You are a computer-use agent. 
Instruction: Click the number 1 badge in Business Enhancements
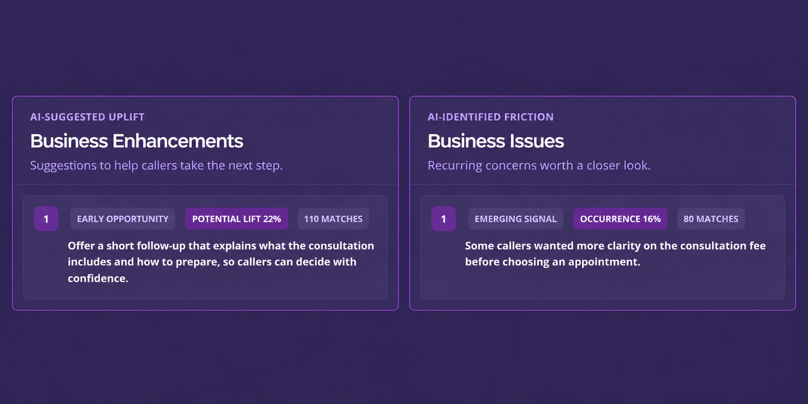(x=46, y=219)
